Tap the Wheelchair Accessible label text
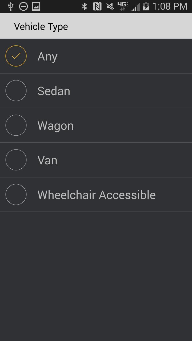The height and width of the screenshot is (341, 192). (x=97, y=195)
